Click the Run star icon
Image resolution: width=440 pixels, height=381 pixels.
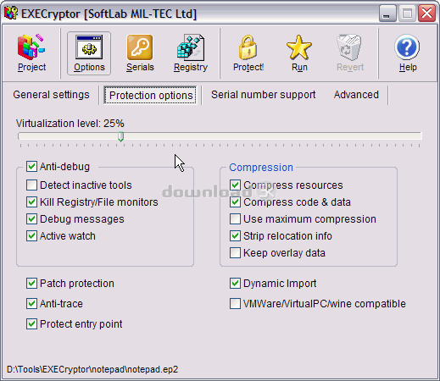tap(299, 47)
